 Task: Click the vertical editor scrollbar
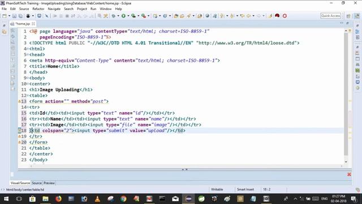(x=346, y=93)
